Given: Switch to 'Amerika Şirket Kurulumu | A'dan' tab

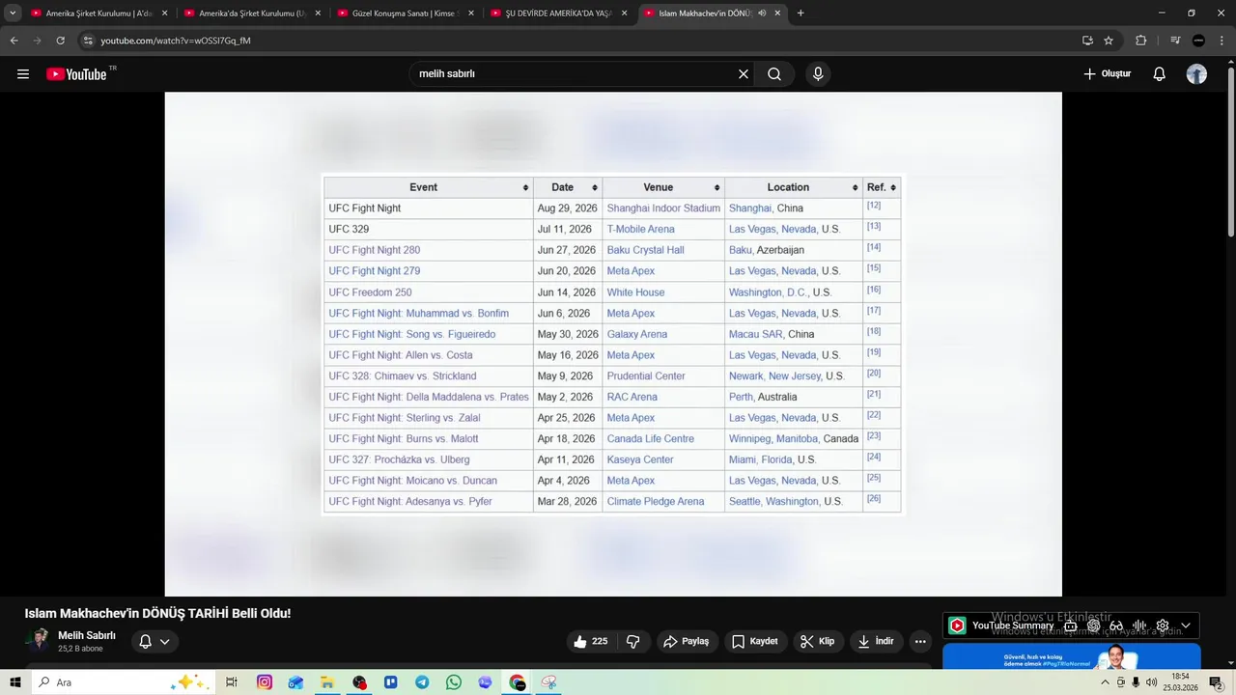Looking at the screenshot, I should [x=99, y=14].
